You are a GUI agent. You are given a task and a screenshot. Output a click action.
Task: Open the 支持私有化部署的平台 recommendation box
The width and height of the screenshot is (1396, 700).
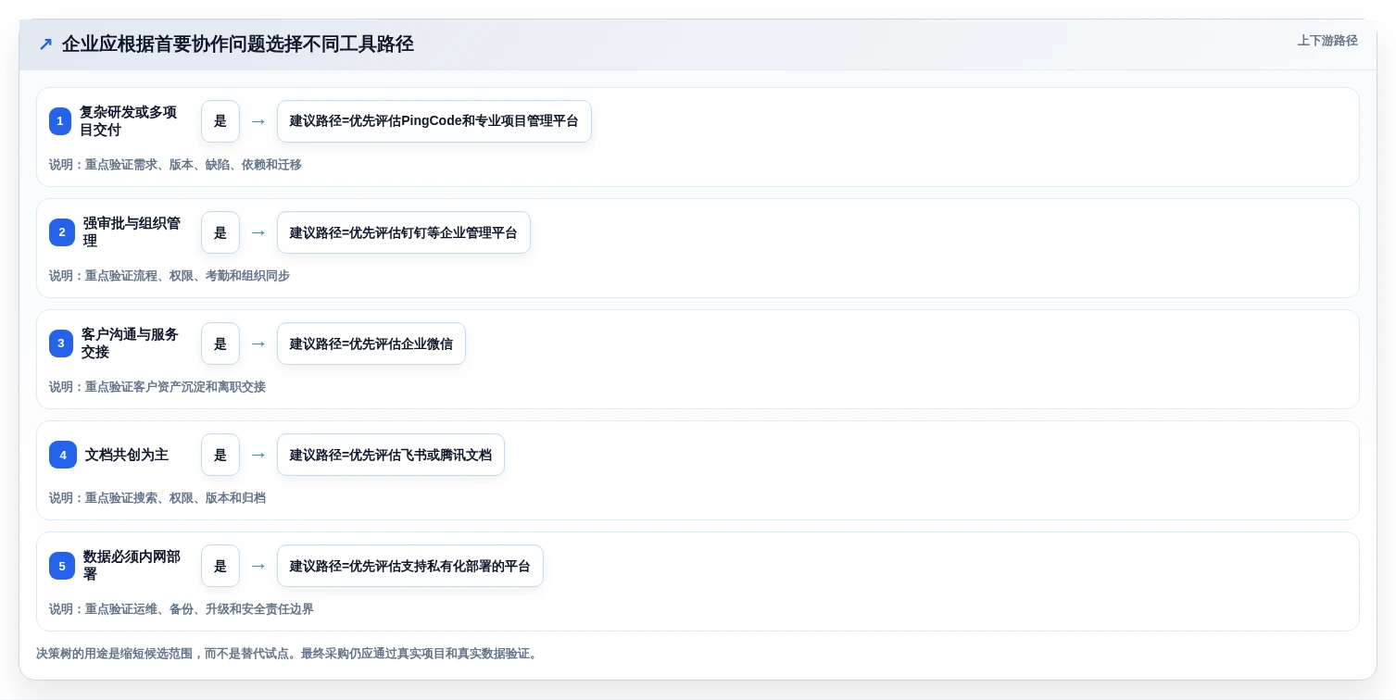click(x=410, y=566)
